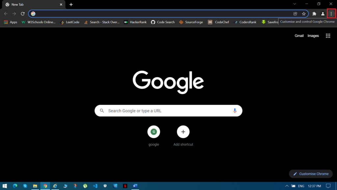The image size is (337, 190).
Task: Open the HackerRank bookmark
Action: click(135, 22)
